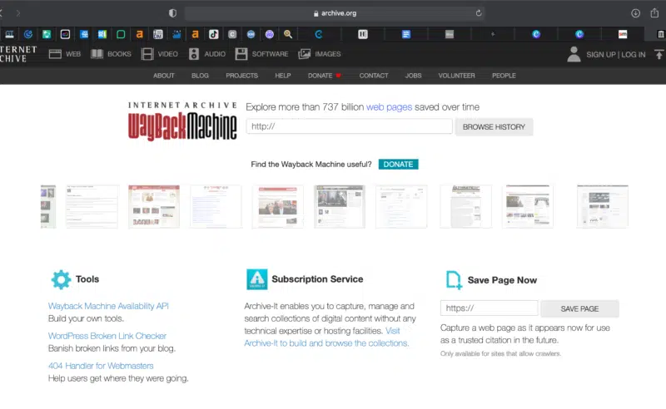Switch to the magnifying glass favicon tab
The width and height of the screenshot is (666, 409).
pyautogui.click(x=288, y=34)
